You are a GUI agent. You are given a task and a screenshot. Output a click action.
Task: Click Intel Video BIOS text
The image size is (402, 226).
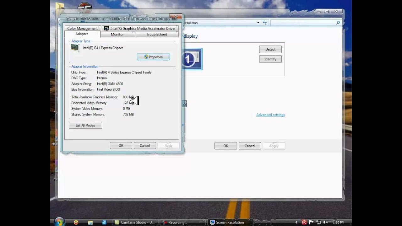(x=108, y=89)
